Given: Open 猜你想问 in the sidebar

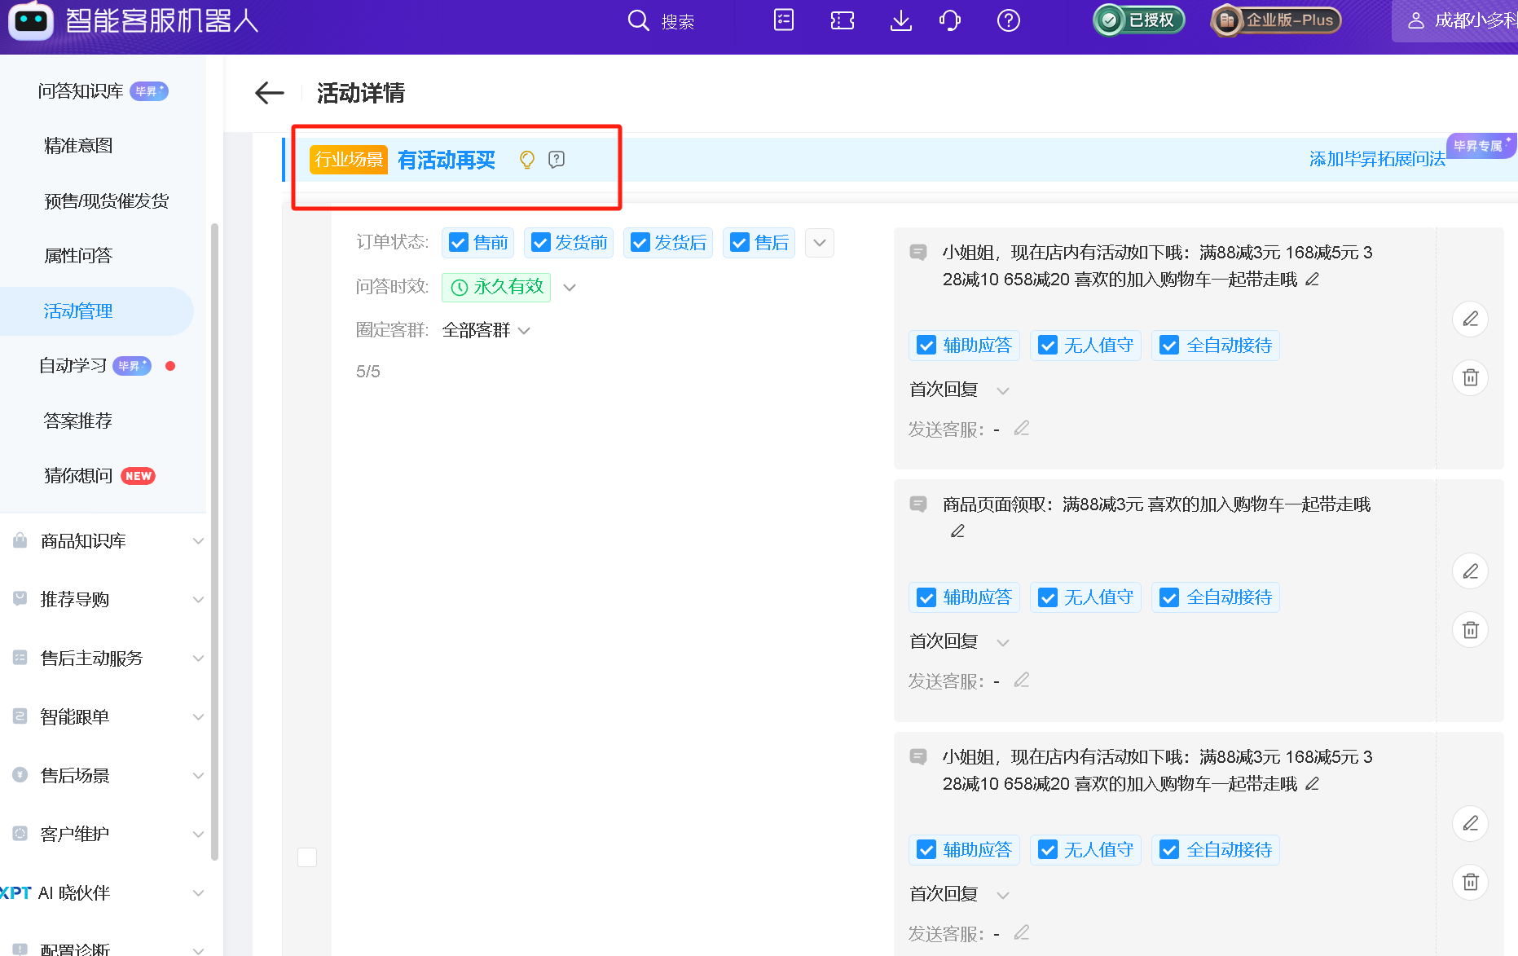Looking at the screenshot, I should [x=78, y=476].
